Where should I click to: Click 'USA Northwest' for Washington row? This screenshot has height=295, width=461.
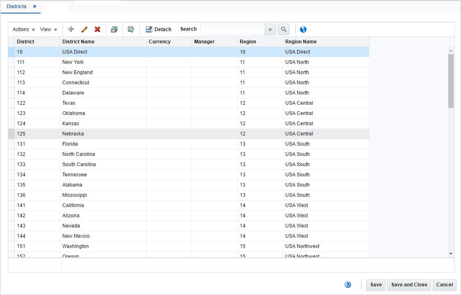[326, 246]
